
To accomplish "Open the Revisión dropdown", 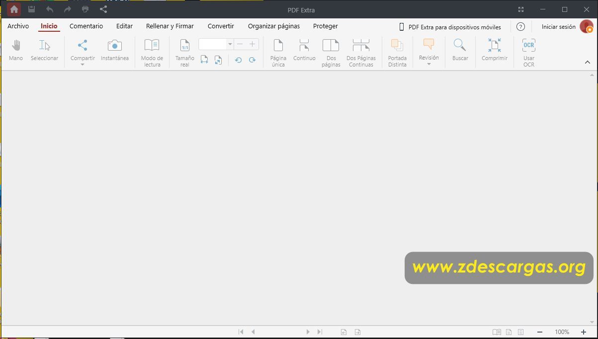I will (428, 53).
